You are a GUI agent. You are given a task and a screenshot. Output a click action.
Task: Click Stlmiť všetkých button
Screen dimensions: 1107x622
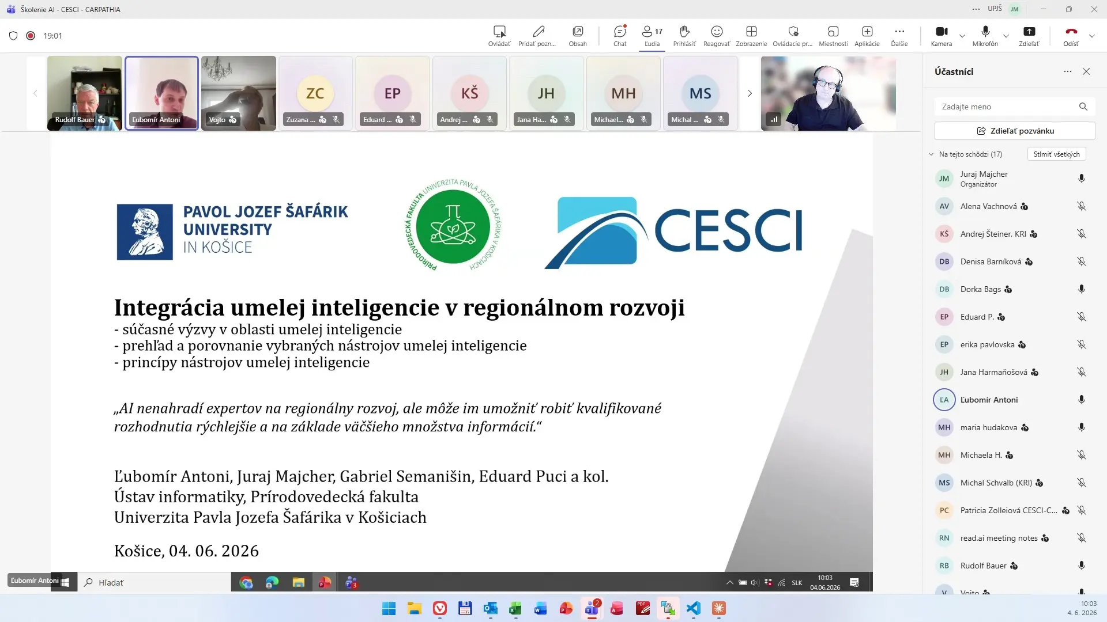click(x=1056, y=154)
